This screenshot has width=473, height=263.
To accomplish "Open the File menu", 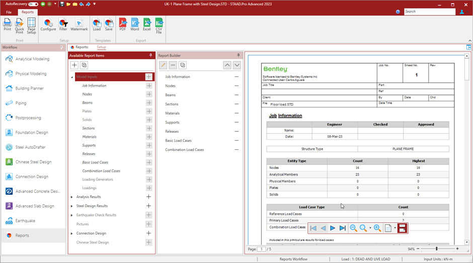I will click(9, 12).
